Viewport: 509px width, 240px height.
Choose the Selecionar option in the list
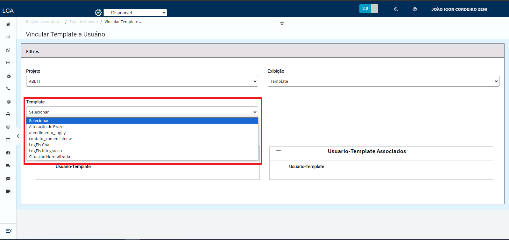tap(142, 121)
